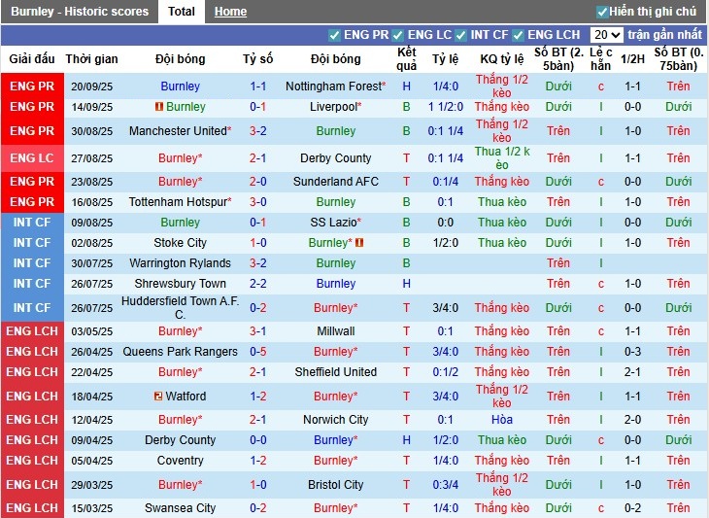Viewport: 709px width, 518px height.
Task: Click ENG LC label on 27/08/25 row
Action: 32,158
